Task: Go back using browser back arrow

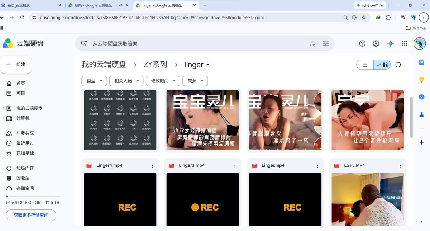Action: [x=3, y=17]
